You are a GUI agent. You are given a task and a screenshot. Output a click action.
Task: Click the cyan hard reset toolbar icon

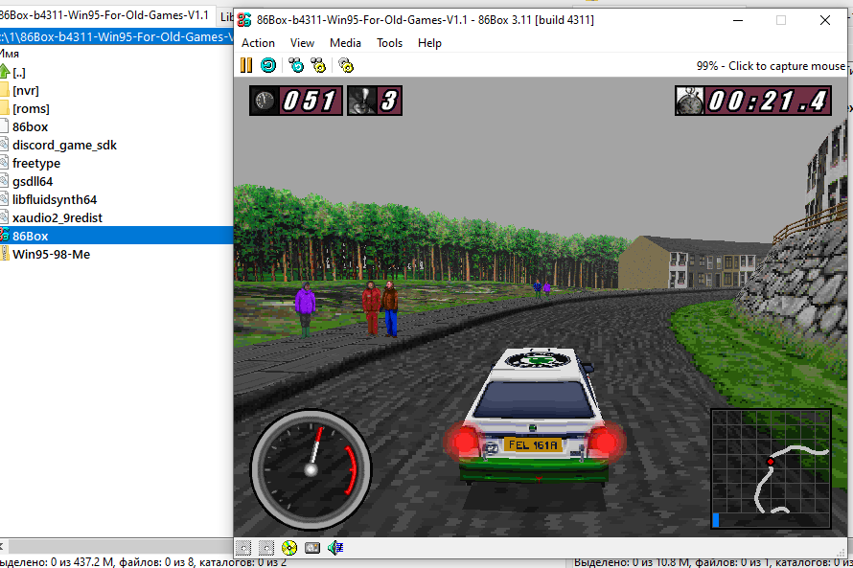pyautogui.click(x=268, y=66)
